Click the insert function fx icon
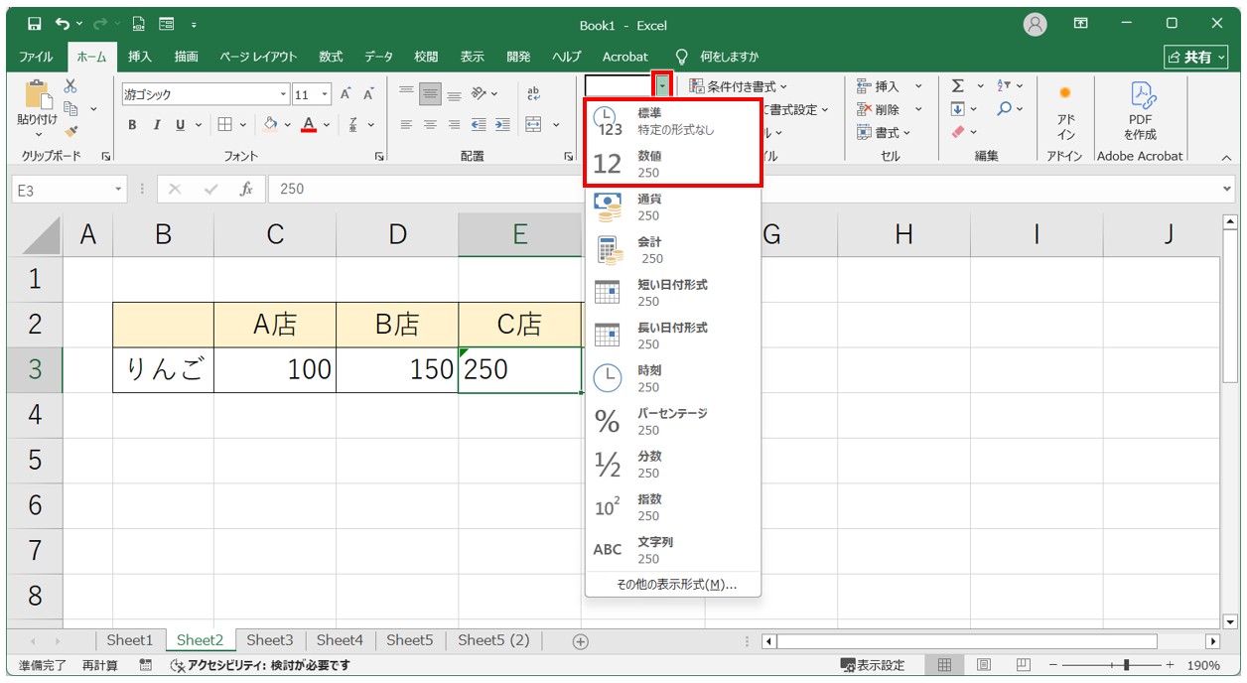 pyautogui.click(x=246, y=189)
